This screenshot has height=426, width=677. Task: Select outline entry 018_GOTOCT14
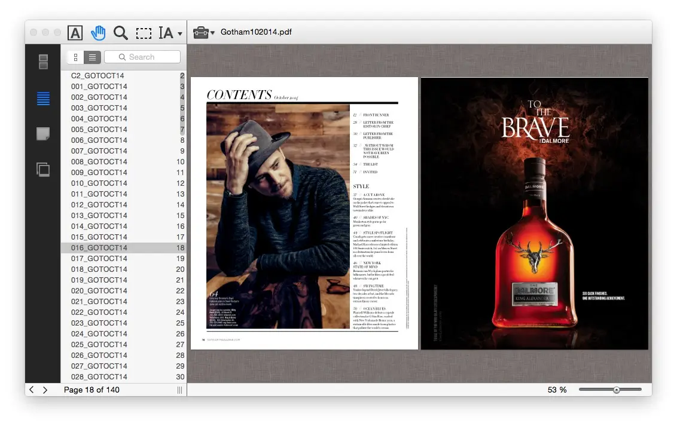point(123,269)
